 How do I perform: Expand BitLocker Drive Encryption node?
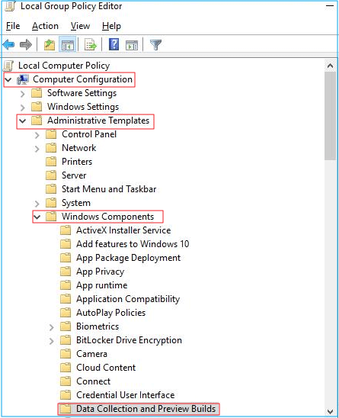[x=51, y=341]
